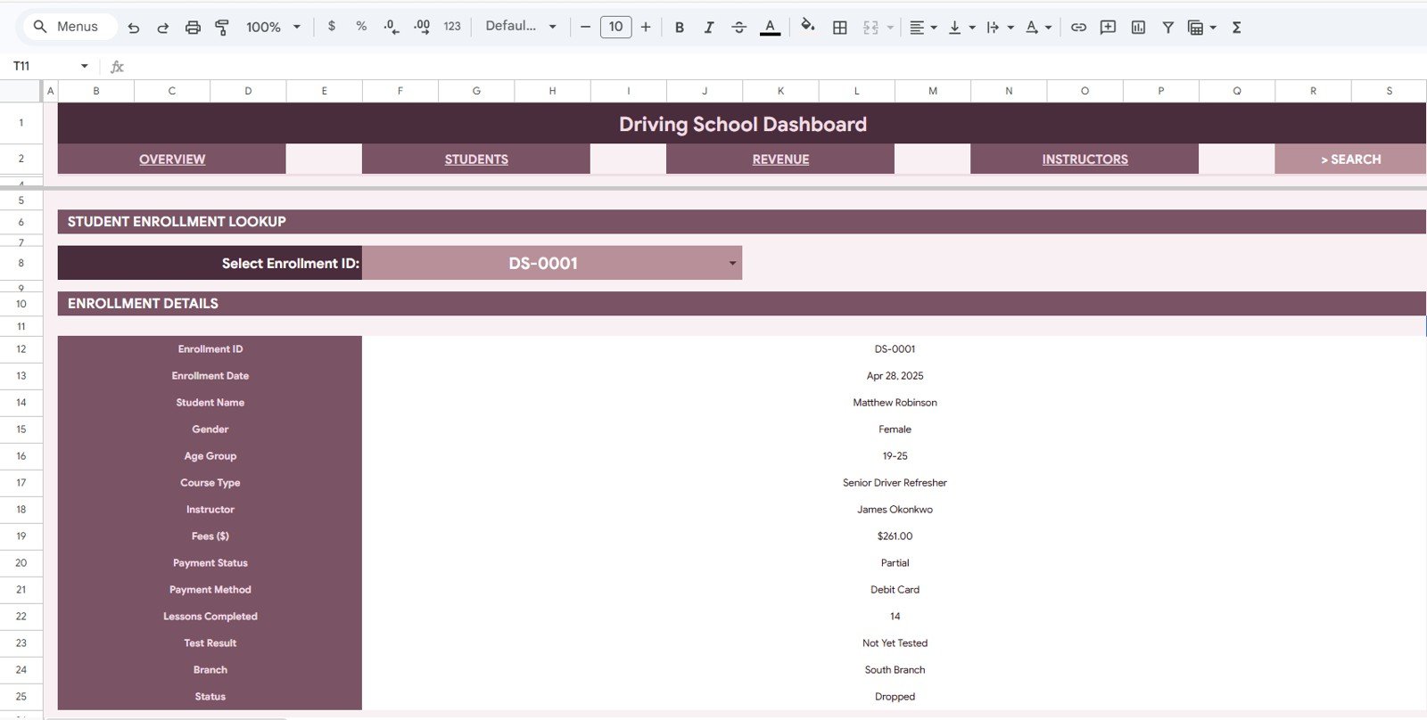Viewport: 1427px width, 720px height.
Task: Open text rotation dropdown
Action: [1038, 28]
